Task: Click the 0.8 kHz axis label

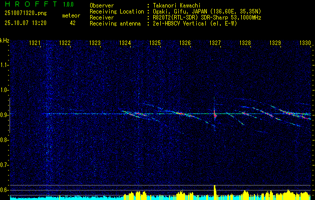Action: [4, 140]
